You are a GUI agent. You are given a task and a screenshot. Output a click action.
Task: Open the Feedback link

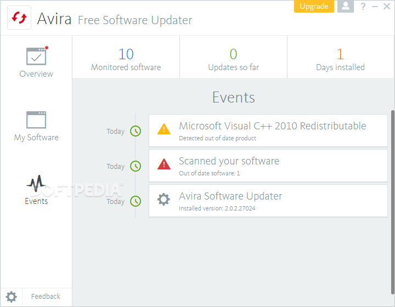click(x=46, y=296)
